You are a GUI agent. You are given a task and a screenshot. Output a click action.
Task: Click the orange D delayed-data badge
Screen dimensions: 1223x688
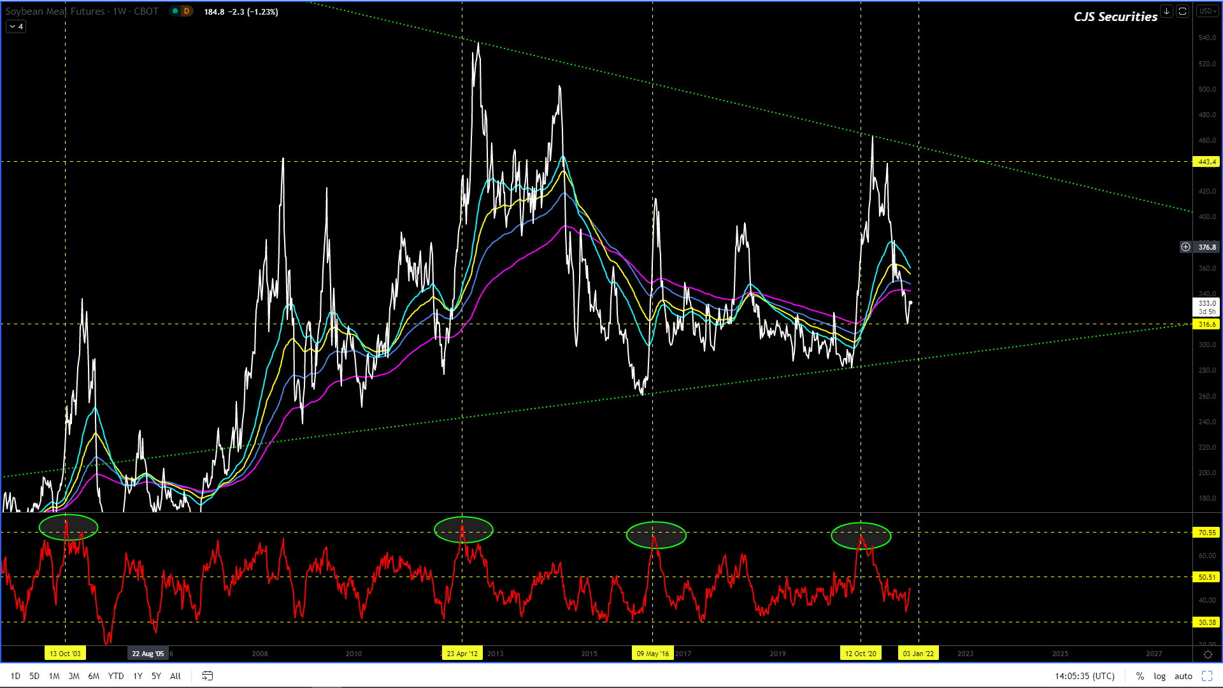coord(187,11)
